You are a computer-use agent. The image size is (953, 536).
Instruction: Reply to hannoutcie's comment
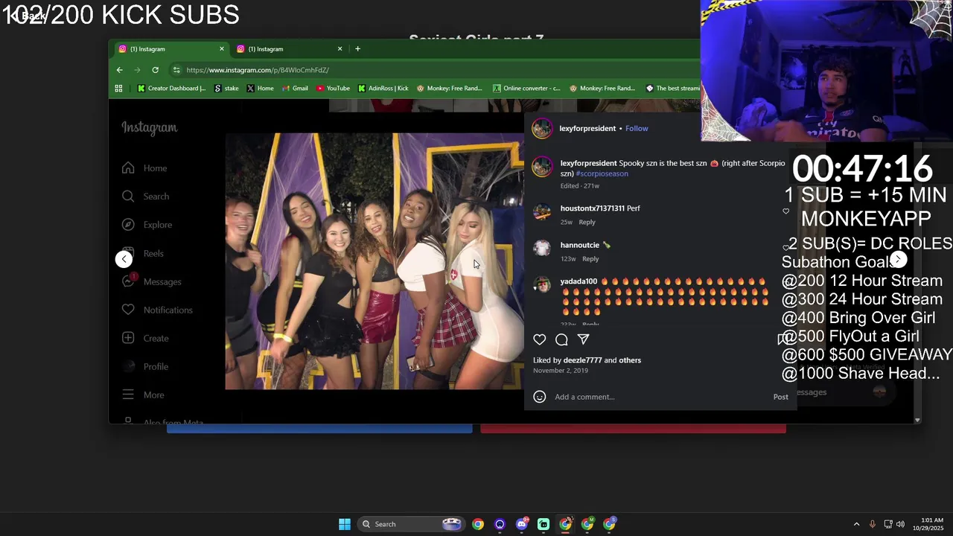pos(590,258)
